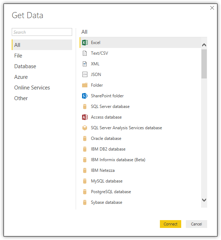The width and height of the screenshot is (221, 240).
Task: Select SQL Server Analysis Services cube icon
Action: [85, 128]
